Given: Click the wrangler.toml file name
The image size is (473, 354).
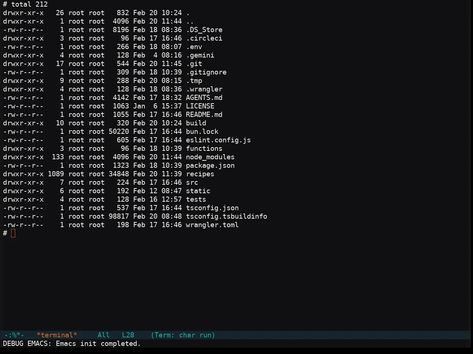Looking at the screenshot, I should 212,225.
